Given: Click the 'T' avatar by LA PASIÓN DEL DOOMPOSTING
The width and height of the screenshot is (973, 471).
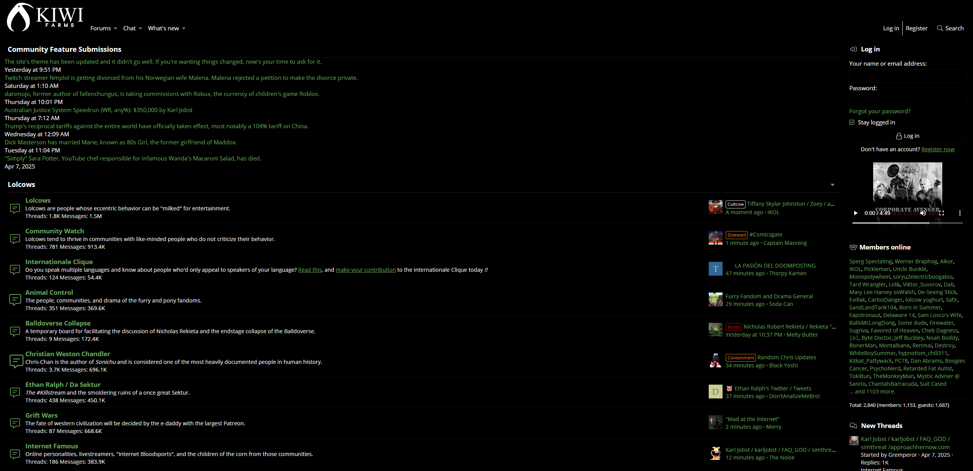Looking at the screenshot, I should (x=715, y=269).
